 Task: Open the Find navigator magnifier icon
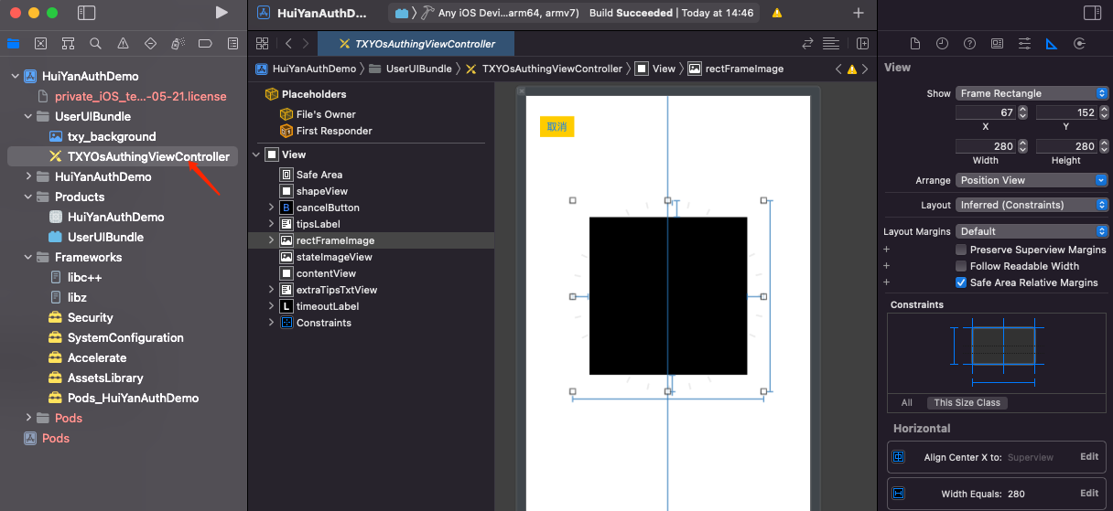coord(95,43)
